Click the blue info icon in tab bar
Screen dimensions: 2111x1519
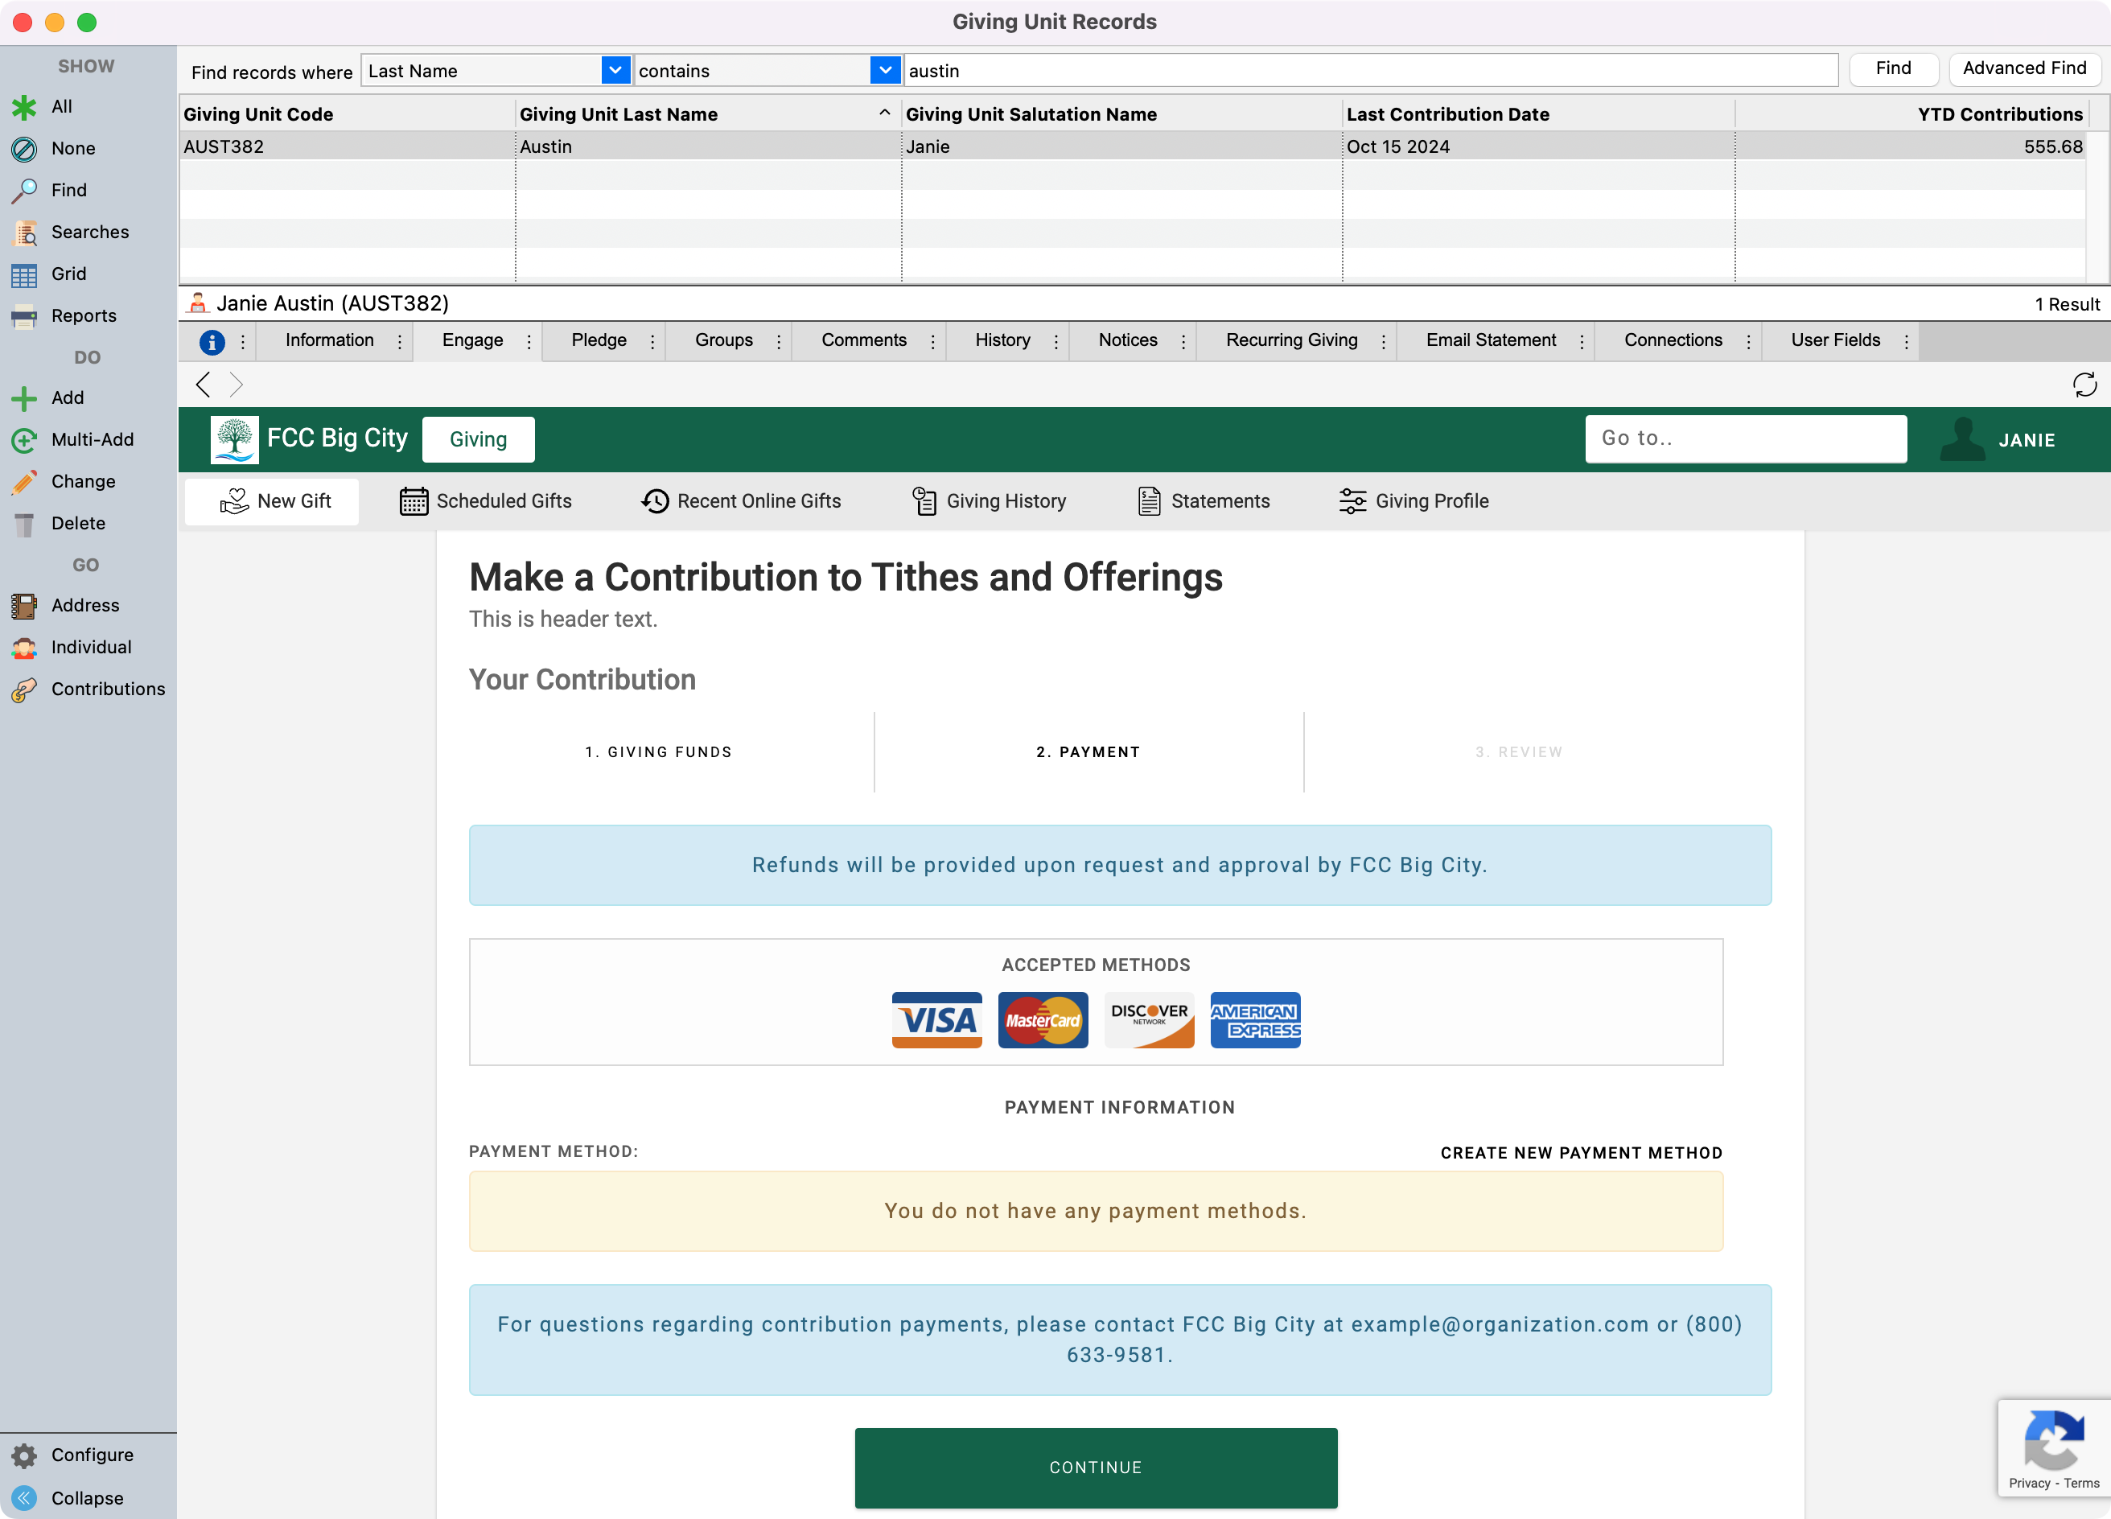[212, 342]
